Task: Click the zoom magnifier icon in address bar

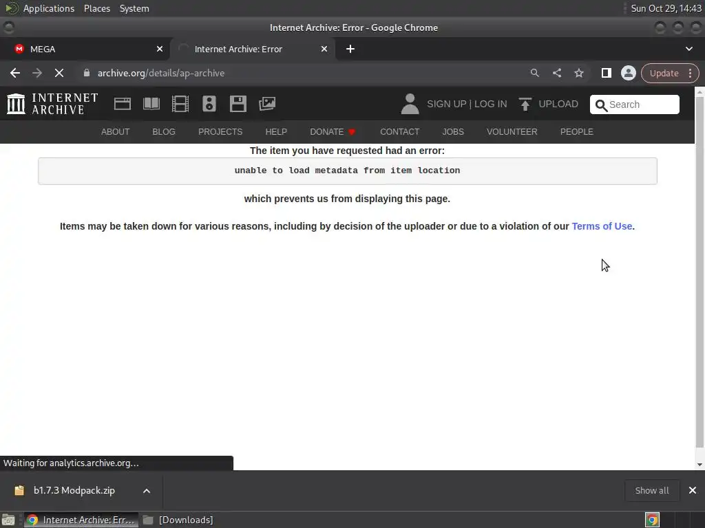Action: tap(534, 73)
